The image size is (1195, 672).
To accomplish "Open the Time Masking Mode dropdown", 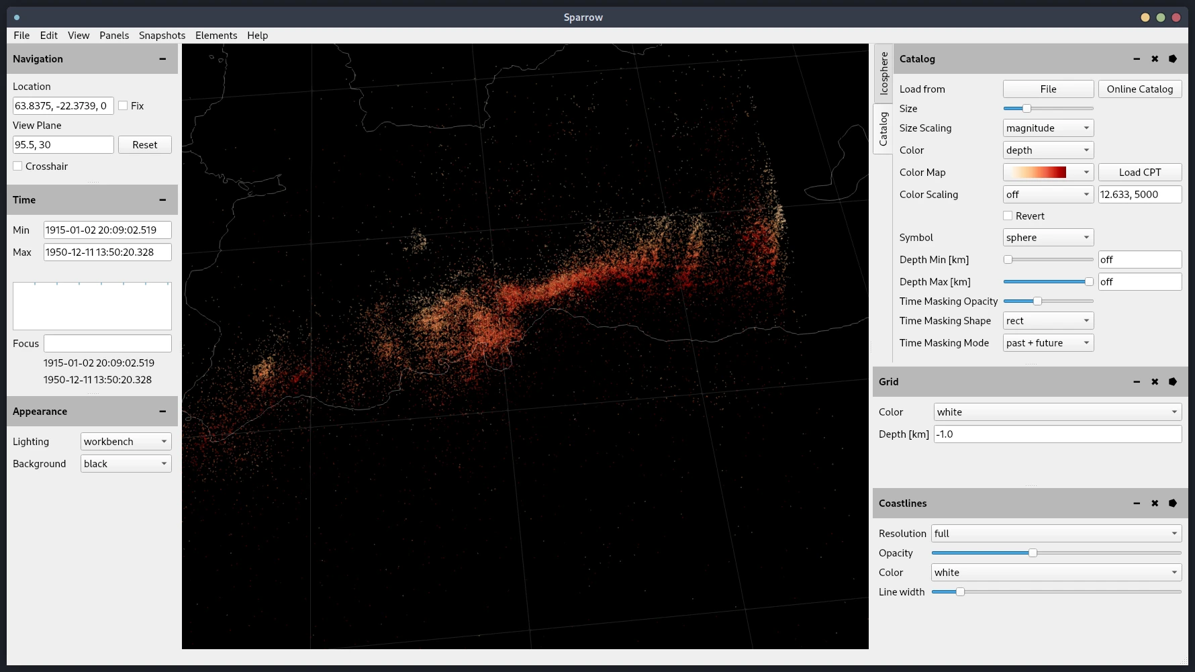I will click(x=1048, y=343).
